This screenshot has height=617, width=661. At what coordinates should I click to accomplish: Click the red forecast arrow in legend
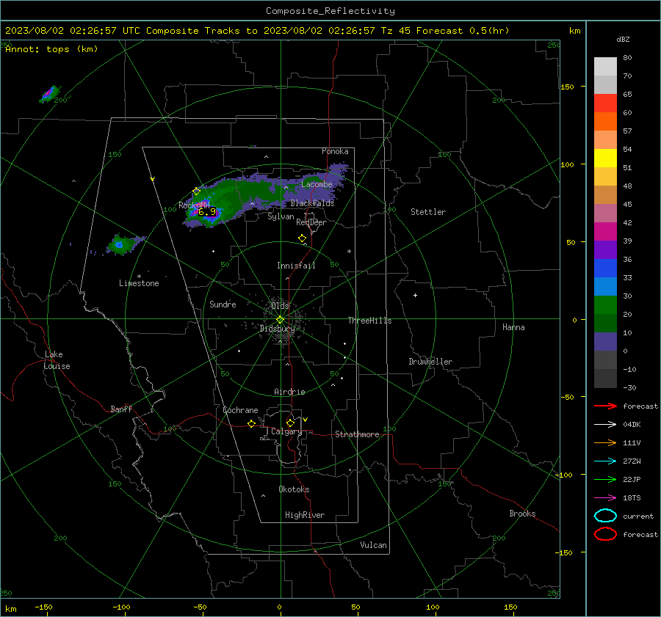pos(605,406)
